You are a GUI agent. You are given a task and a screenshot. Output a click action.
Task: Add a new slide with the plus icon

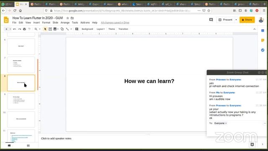6,29
